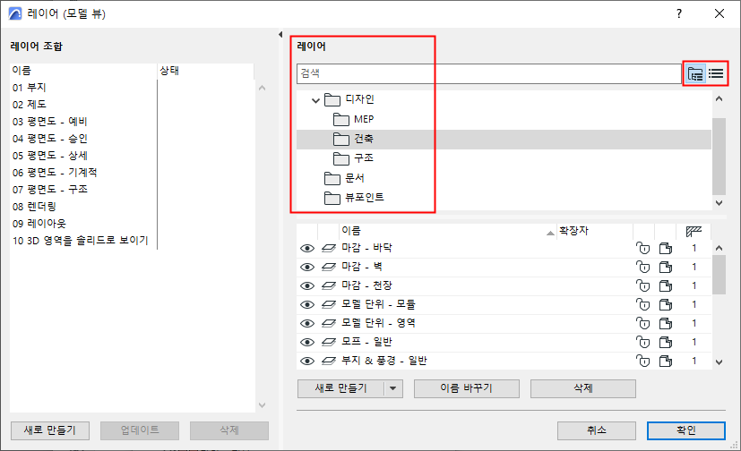The height and width of the screenshot is (451, 741).
Task: Select the 09 레이아웃 combination
Action: coord(39,224)
